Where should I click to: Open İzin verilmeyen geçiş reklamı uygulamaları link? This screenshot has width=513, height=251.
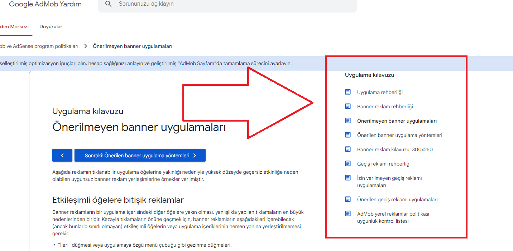[389, 182]
